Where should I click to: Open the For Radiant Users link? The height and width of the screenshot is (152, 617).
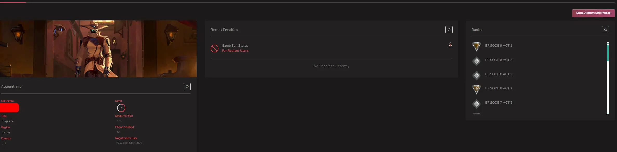(235, 51)
